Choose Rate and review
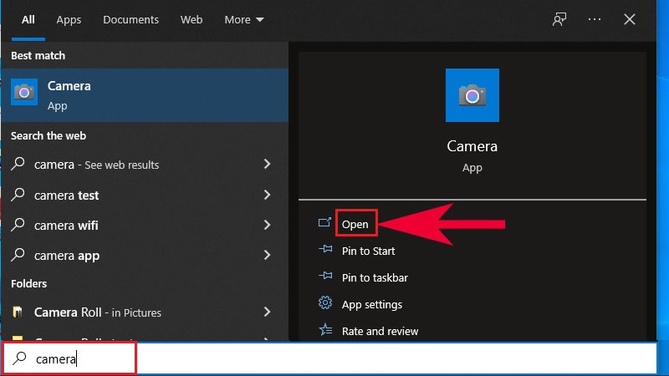669x376 pixels. [380, 331]
